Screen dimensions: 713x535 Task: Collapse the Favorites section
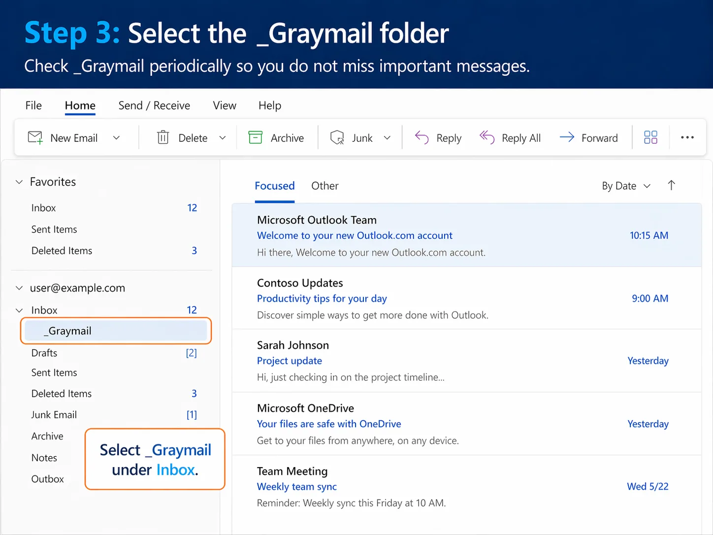pos(19,182)
